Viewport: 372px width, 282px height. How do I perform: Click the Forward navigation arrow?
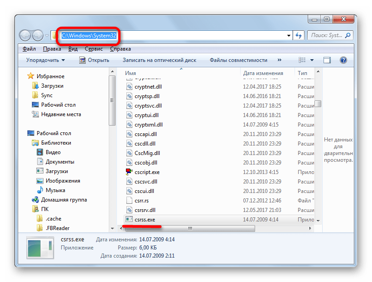pos(38,36)
